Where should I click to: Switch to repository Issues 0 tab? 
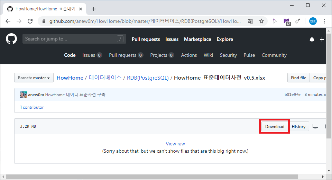(92, 55)
